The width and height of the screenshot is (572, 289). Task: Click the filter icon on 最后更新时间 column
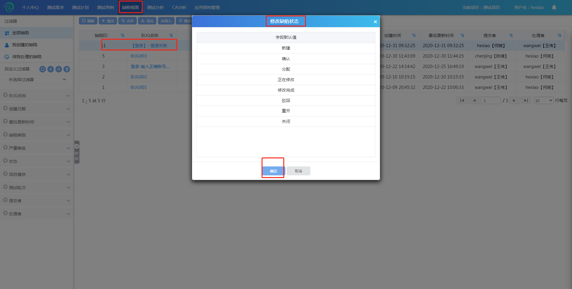(x=462, y=35)
